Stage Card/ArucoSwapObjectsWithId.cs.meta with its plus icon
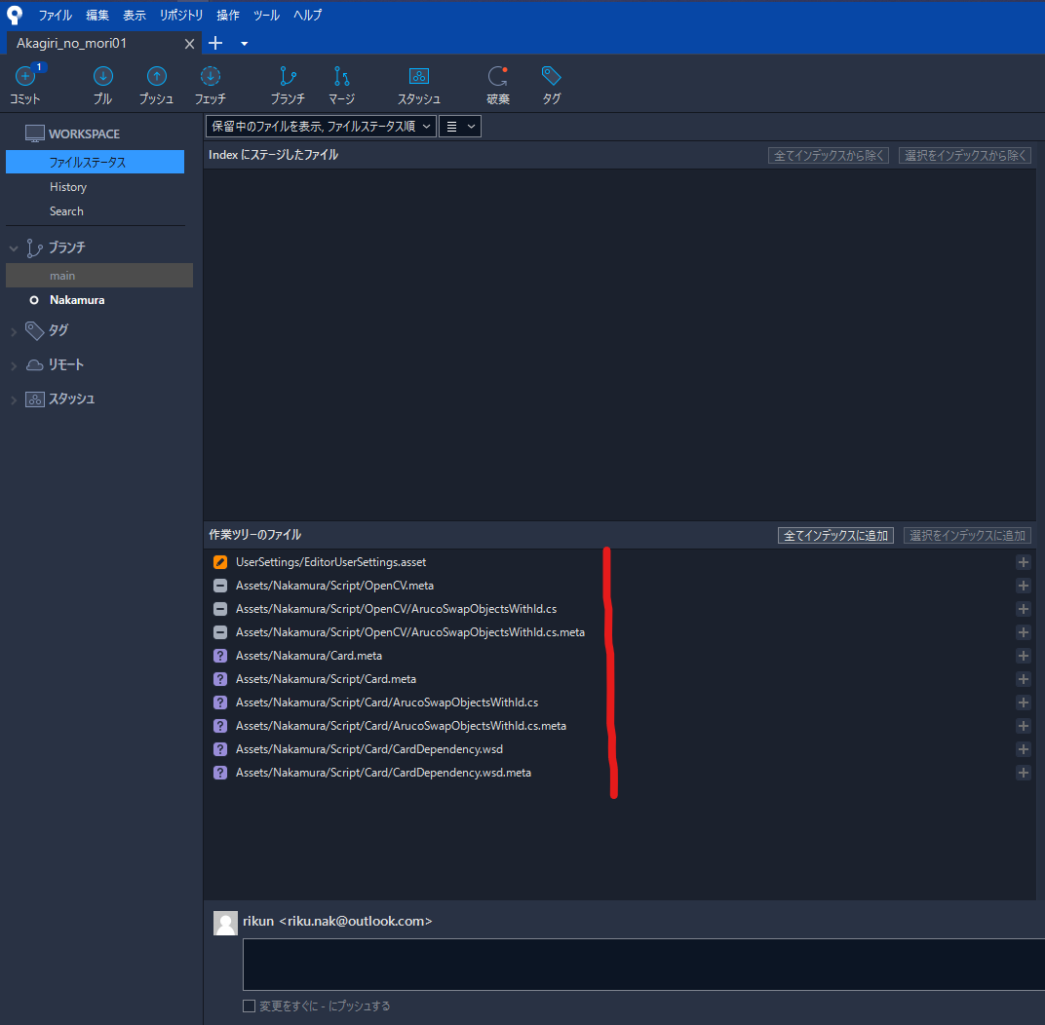Screen dimensions: 1045x1025 click(x=1023, y=725)
